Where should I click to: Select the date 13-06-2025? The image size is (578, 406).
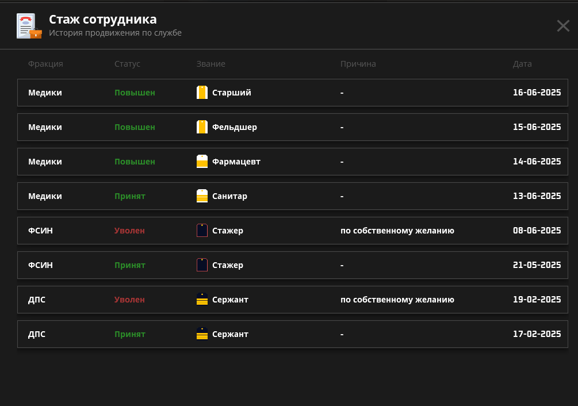point(537,196)
